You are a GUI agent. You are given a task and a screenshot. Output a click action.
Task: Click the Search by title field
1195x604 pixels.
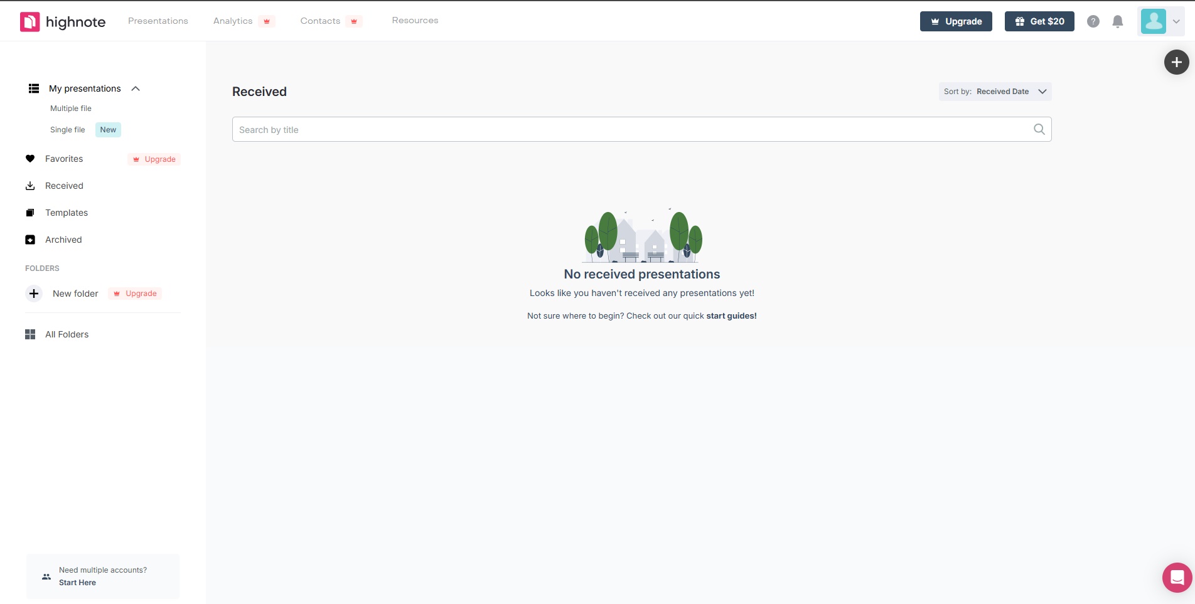coord(628,129)
